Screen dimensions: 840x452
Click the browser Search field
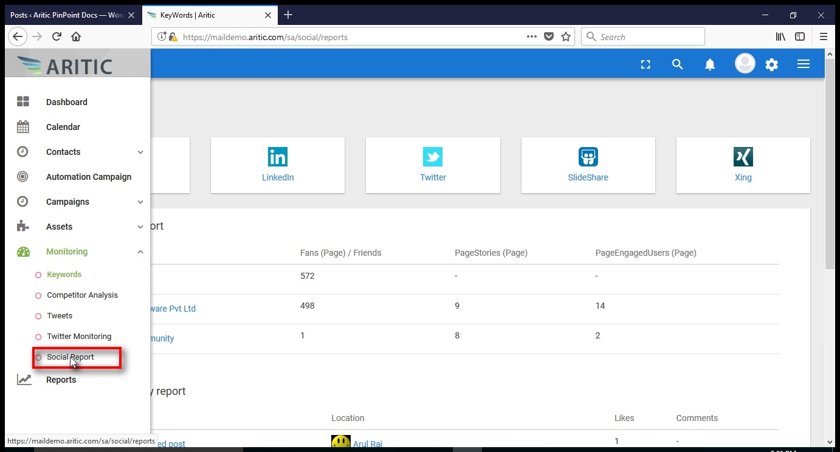coord(643,36)
